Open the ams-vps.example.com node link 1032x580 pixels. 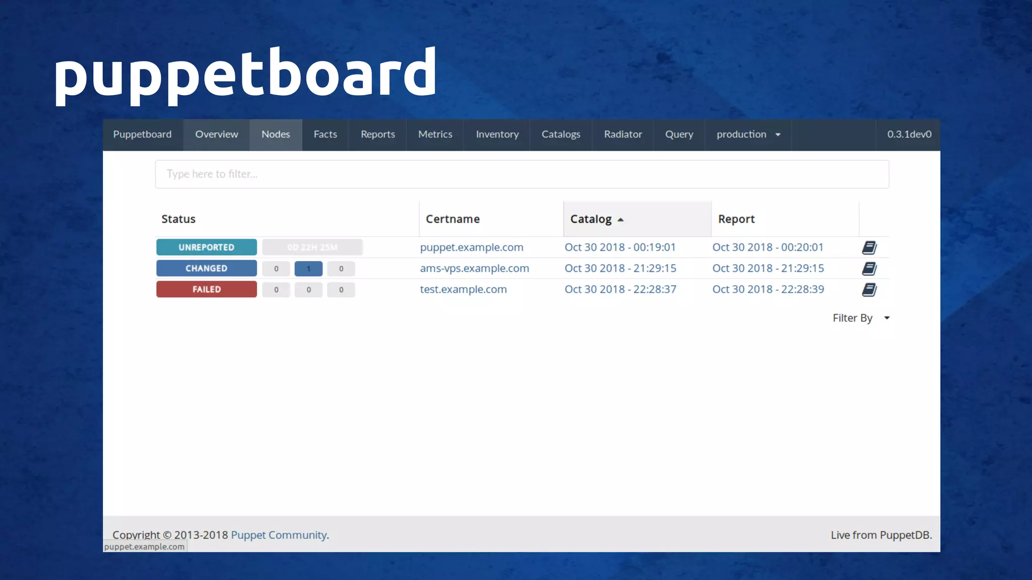475,268
